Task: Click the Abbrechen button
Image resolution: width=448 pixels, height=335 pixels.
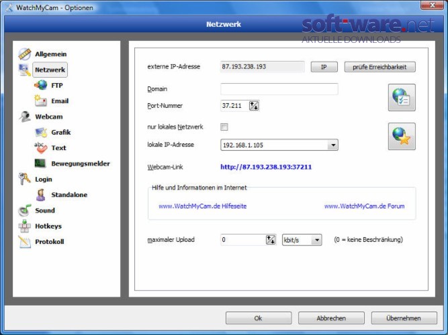Action: click(331, 318)
